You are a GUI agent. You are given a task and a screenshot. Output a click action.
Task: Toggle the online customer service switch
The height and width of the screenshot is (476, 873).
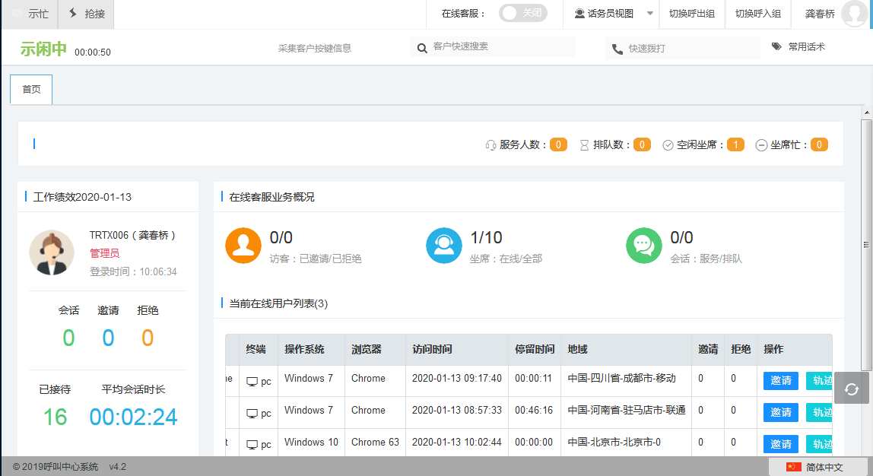(522, 14)
